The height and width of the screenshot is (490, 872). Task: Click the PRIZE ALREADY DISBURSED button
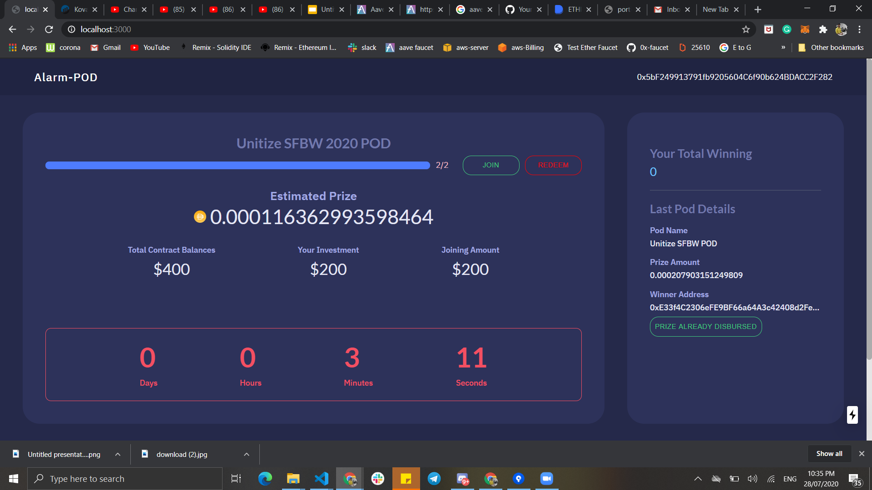[705, 327]
